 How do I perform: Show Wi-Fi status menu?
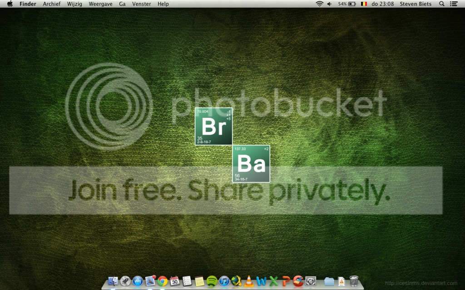click(x=319, y=4)
